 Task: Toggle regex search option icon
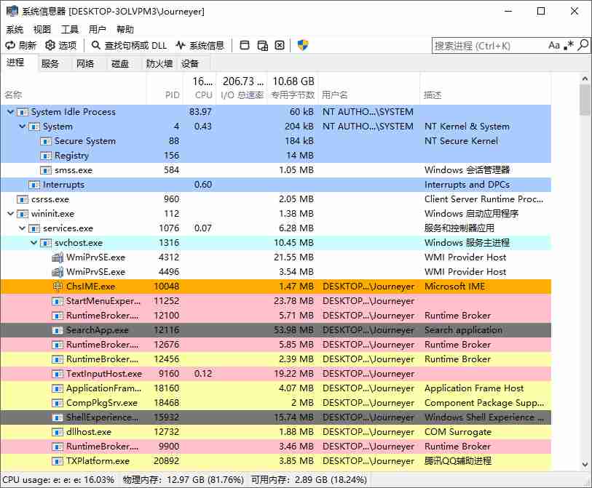point(569,46)
